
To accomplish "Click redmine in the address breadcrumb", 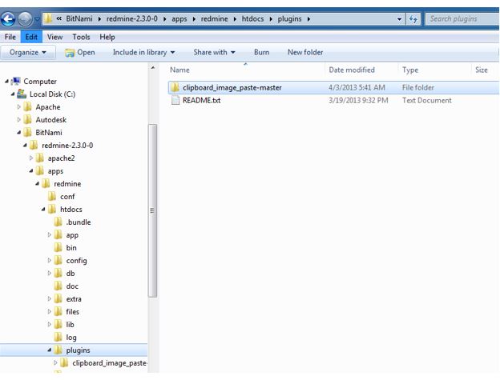I will click(214, 18).
